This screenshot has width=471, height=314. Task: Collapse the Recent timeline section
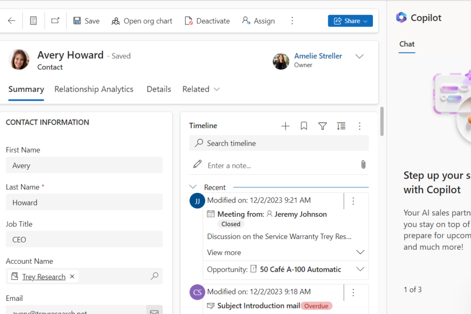tap(193, 187)
